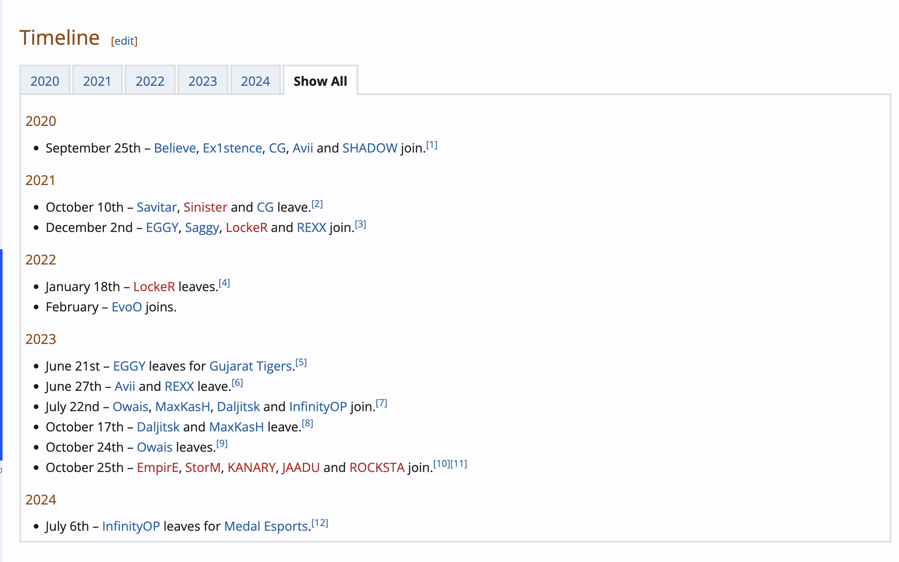Open the red EmpirE link
This screenshot has height=562, width=899.
click(158, 467)
